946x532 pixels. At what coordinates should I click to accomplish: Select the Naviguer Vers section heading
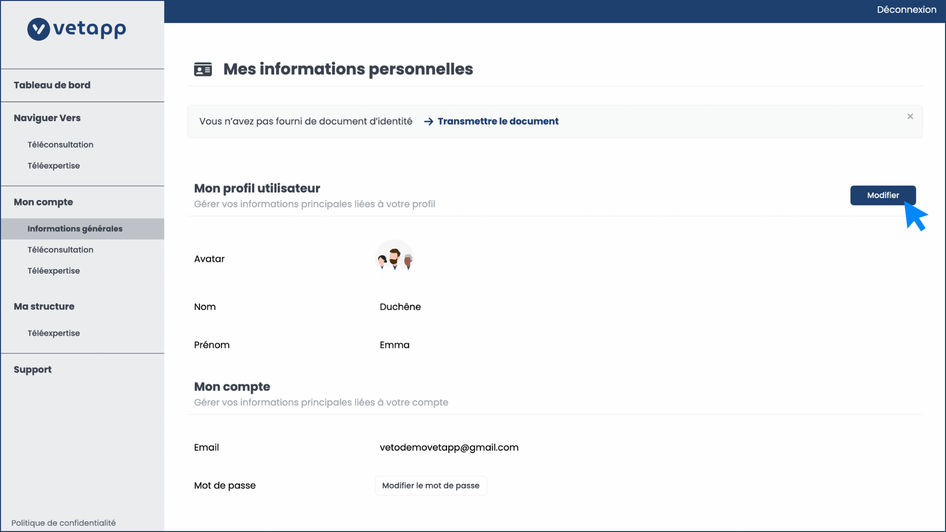47,118
